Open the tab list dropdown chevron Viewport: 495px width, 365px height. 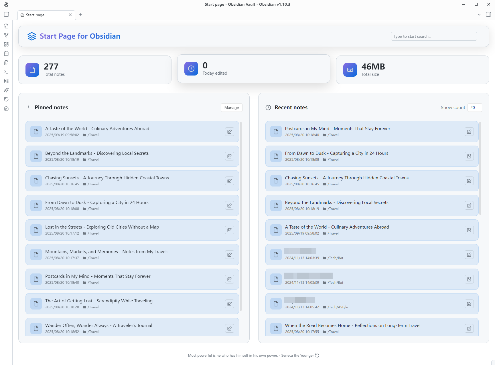(479, 15)
